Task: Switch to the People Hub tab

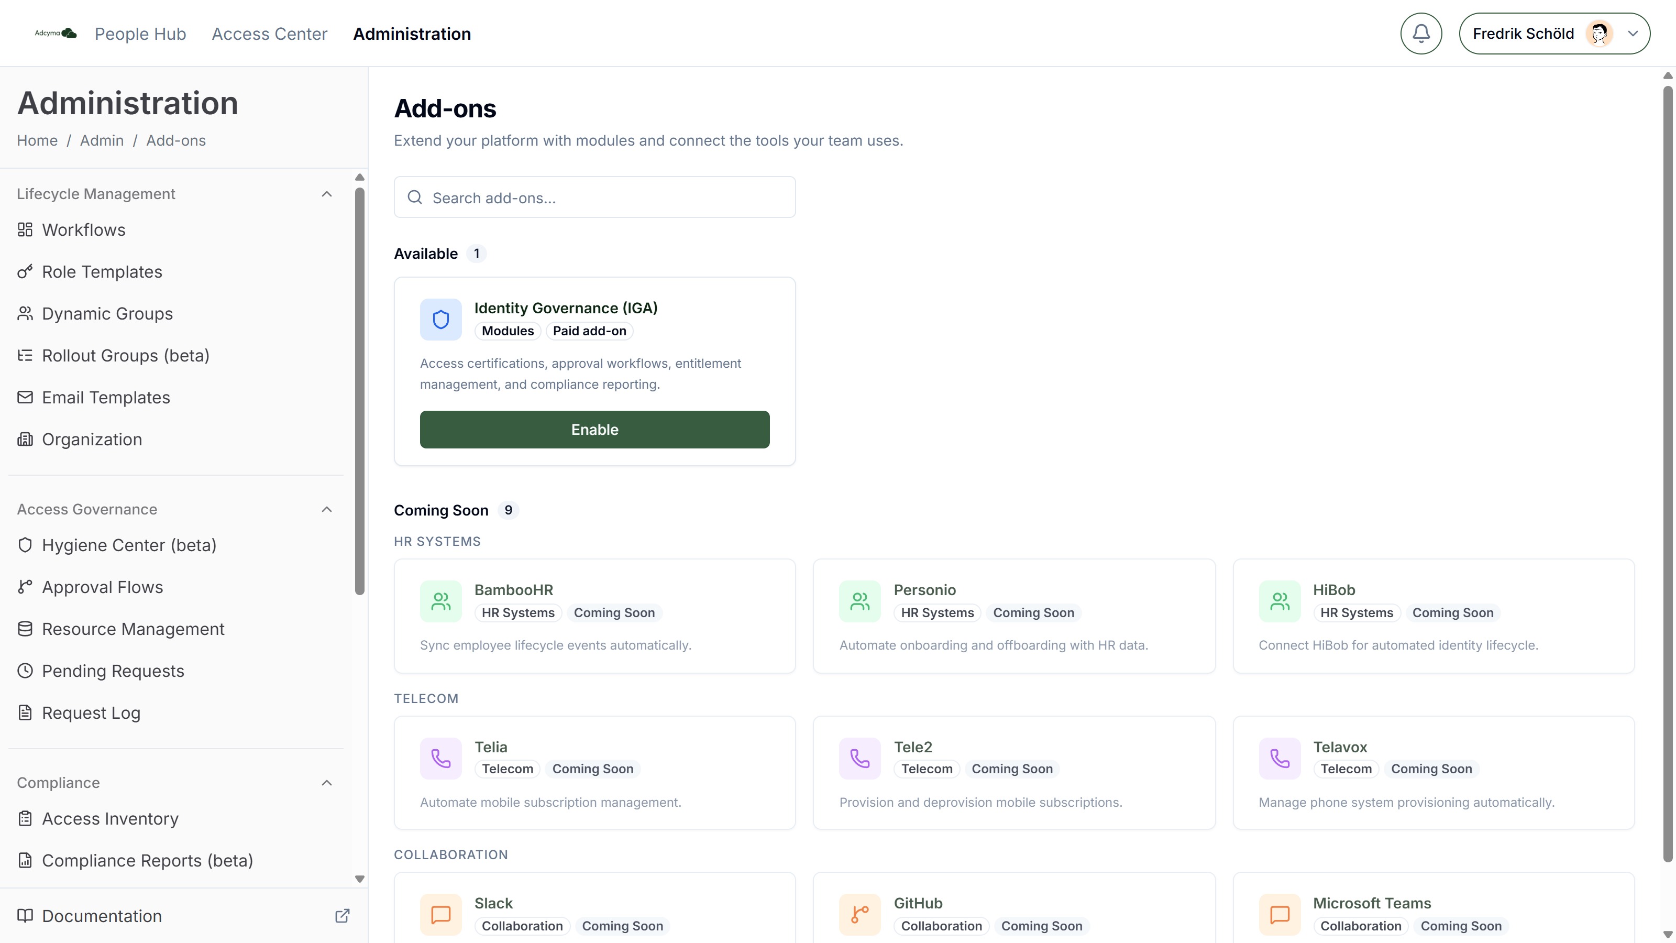Action: click(x=140, y=33)
